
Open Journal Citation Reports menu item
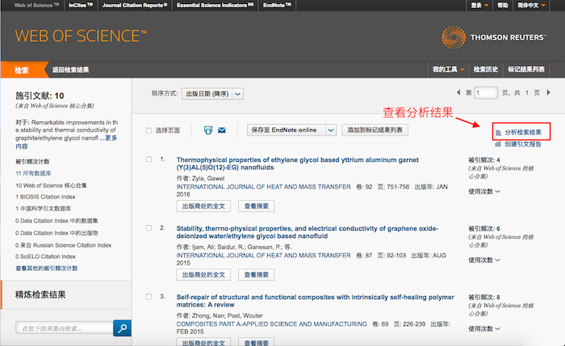pyautogui.click(x=135, y=5)
